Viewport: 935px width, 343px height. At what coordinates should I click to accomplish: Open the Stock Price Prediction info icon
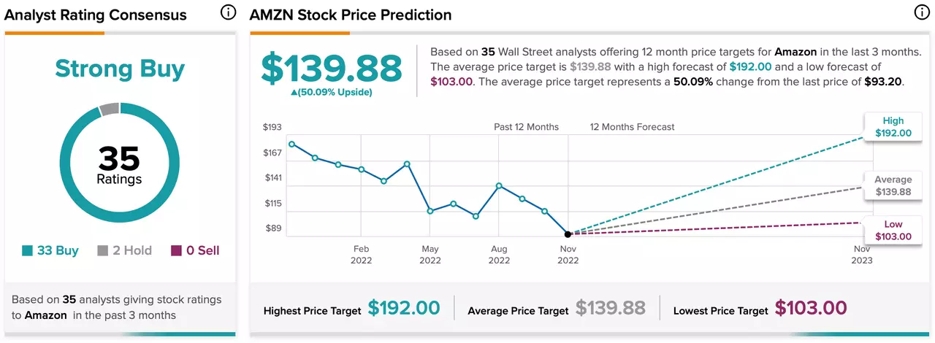(923, 13)
